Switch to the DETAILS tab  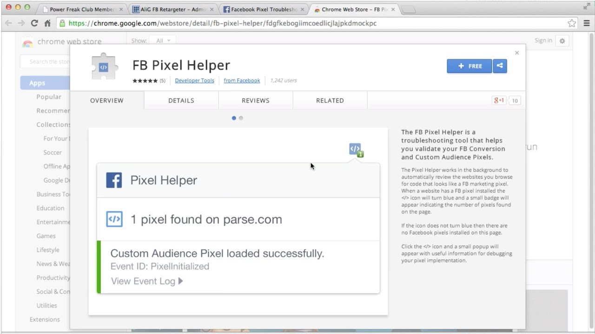[x=181, y=100]
